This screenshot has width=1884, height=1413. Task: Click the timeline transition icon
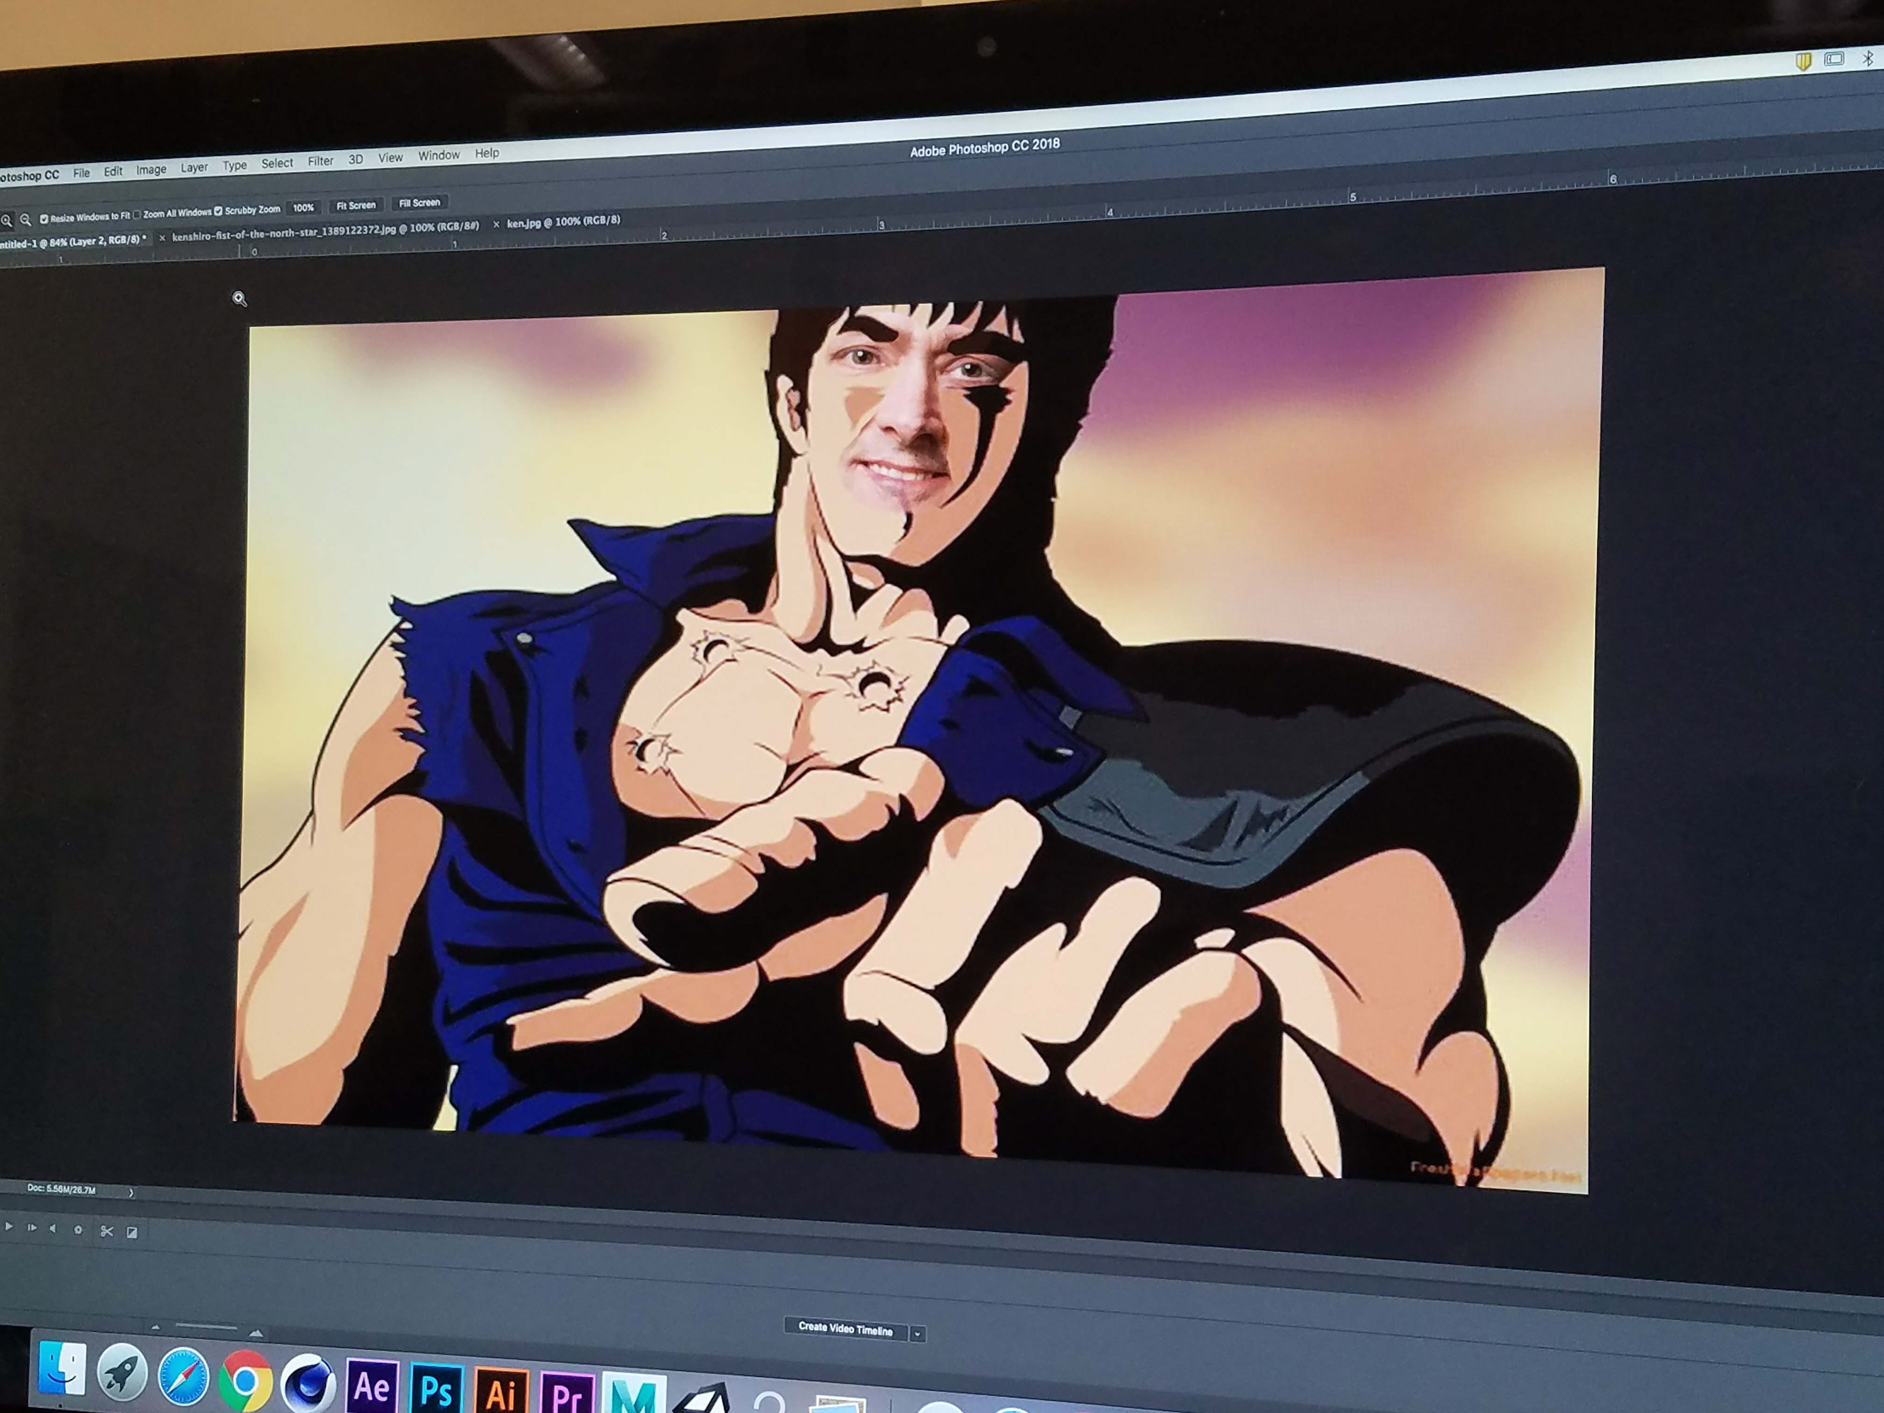(x=132, y=1231)
